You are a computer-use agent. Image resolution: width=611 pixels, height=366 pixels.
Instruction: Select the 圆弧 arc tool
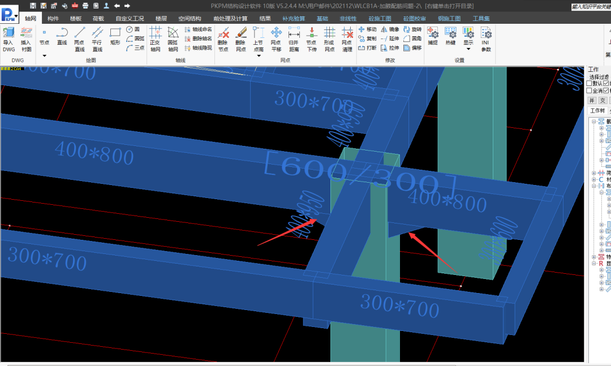(135, 38)
